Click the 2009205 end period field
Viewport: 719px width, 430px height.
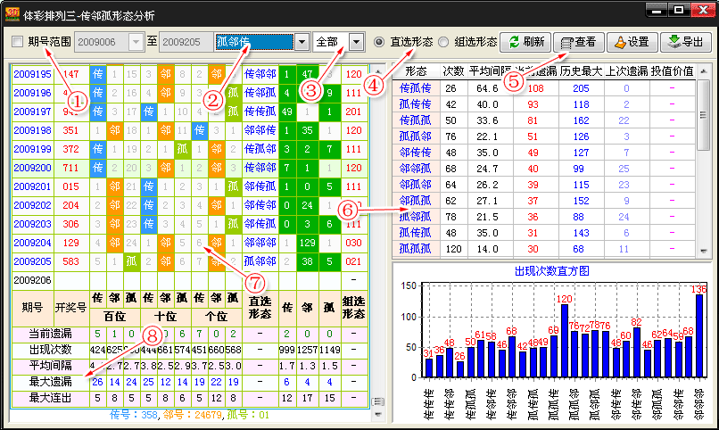(x=186, y=42)
